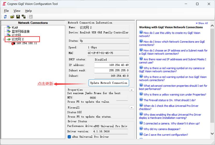Open the File menu
The width and height of the screenshot is (215, 145).
pos(6,11)
